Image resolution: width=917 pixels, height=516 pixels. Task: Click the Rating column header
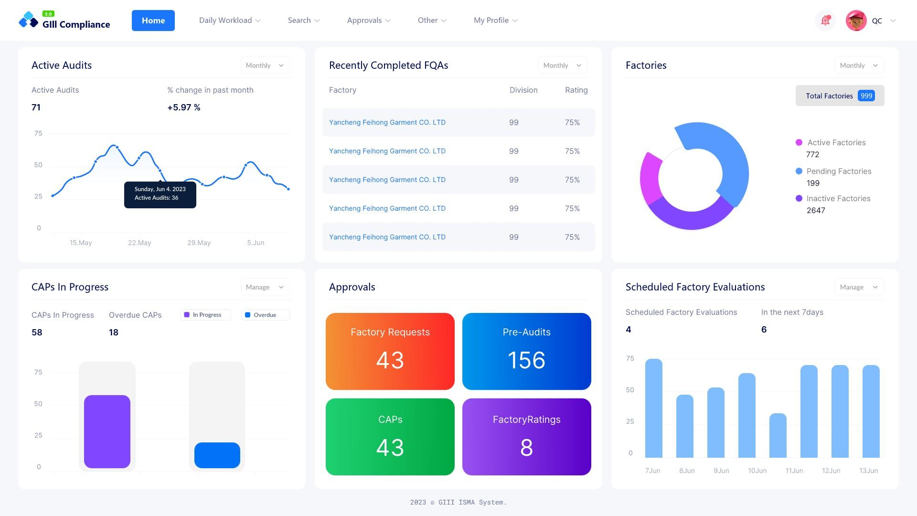[x=576, y=90]
